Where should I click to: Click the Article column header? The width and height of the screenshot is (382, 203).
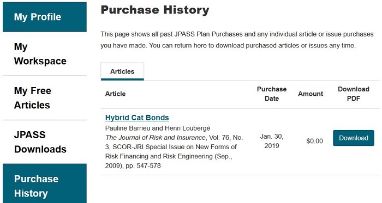(115, 94)
